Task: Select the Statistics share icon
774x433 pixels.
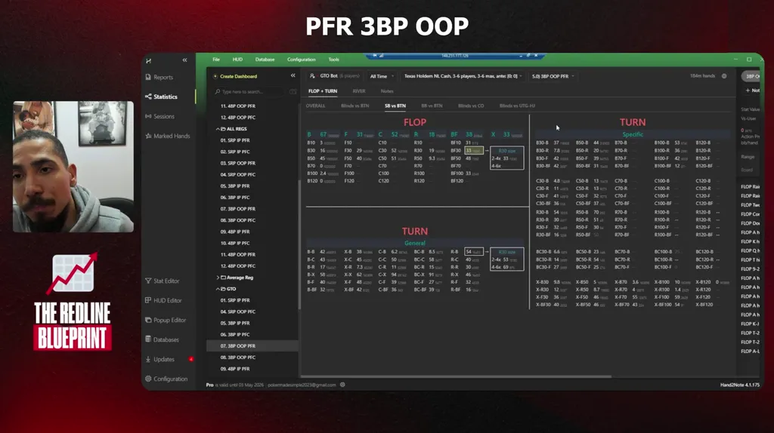Action: point(148,97)
